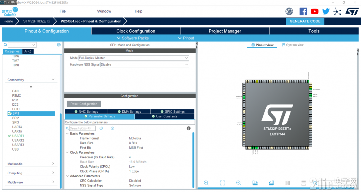Zoom out of the pinout view

click(239, 183)
